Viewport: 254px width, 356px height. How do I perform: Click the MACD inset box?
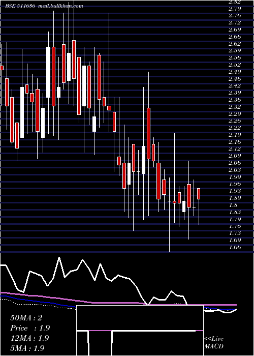140,331
